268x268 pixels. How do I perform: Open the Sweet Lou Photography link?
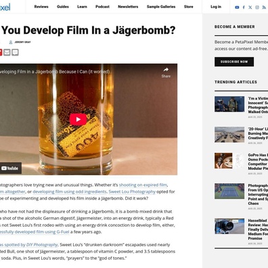click(132, 192)
